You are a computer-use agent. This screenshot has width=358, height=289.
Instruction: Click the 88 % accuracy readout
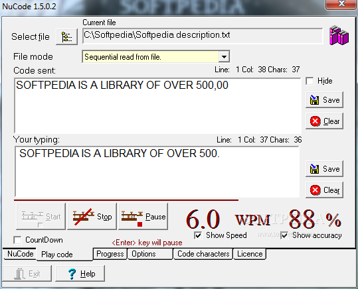[315, 219]
